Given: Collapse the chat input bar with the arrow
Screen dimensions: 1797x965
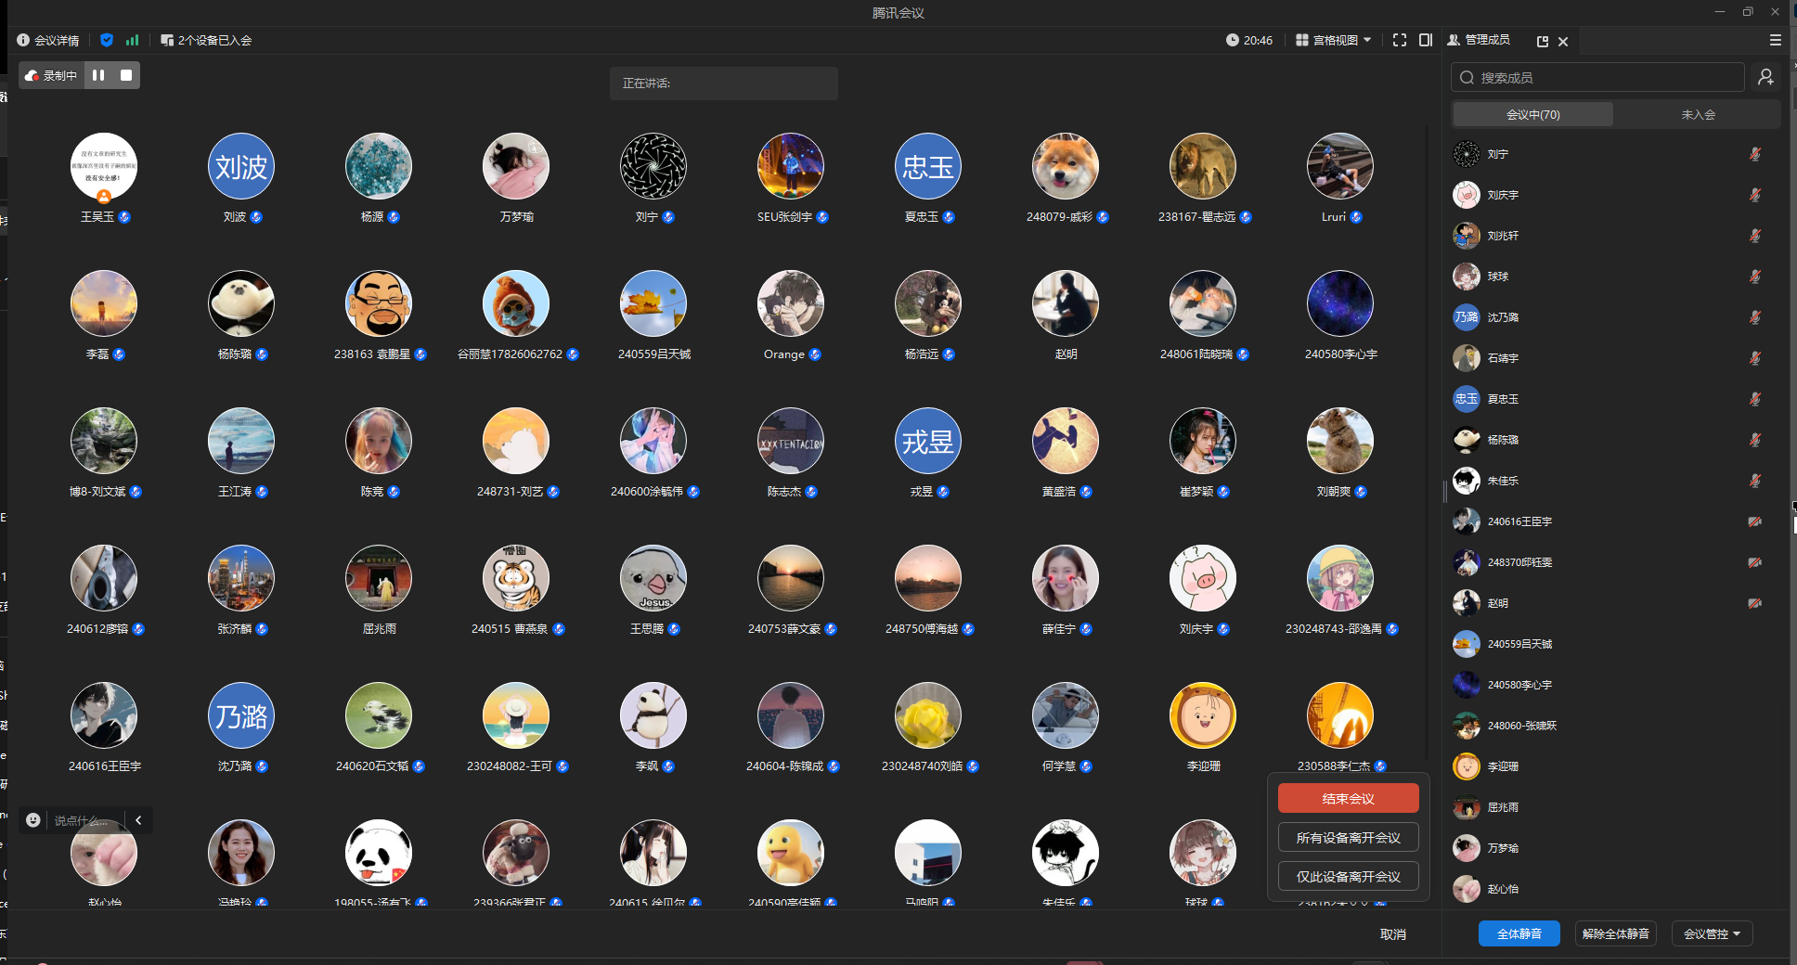Looking at the screenshot, I should [138, 820].
